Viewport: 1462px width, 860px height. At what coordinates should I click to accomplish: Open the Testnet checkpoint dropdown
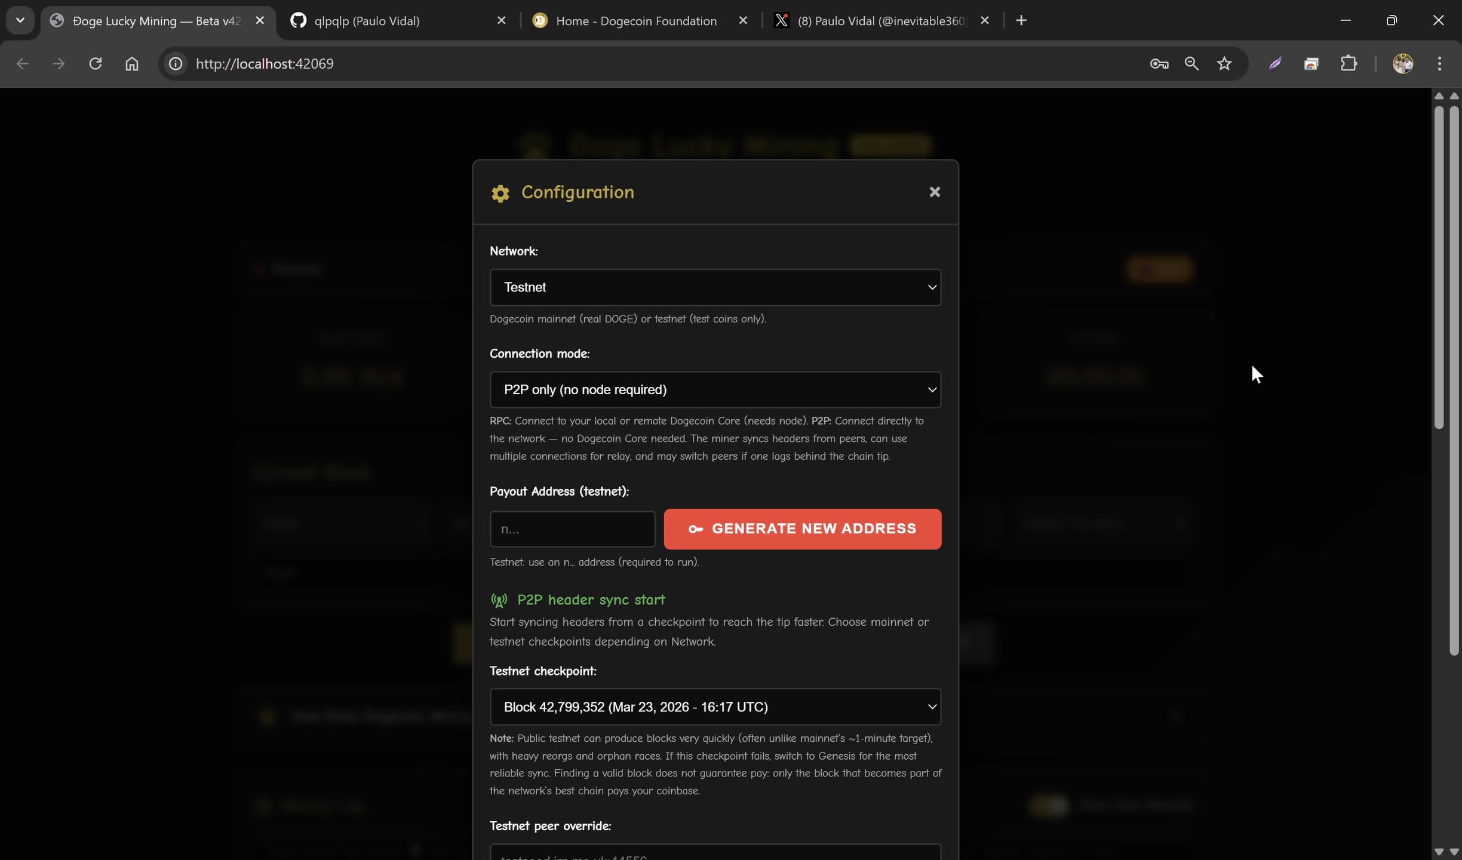pyautogui.click(x=715, y=707)
